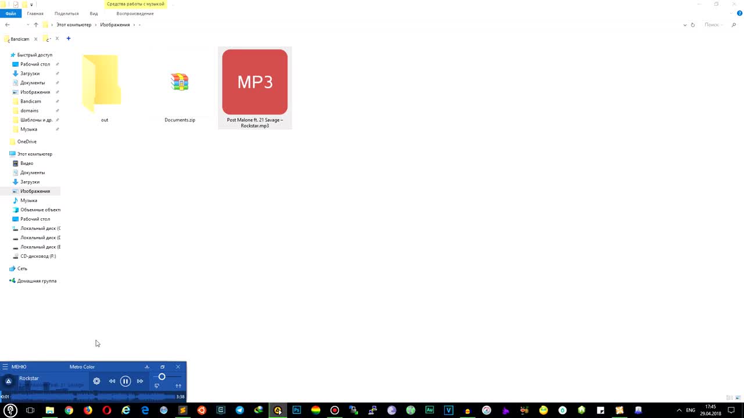
Task: Open Adobe Audition from the taskbar
Action: pyautogui.click(x=430, y=410)
